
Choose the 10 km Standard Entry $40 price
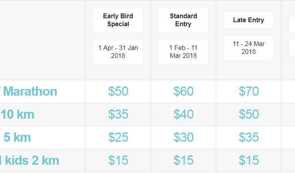pos(184,115)
